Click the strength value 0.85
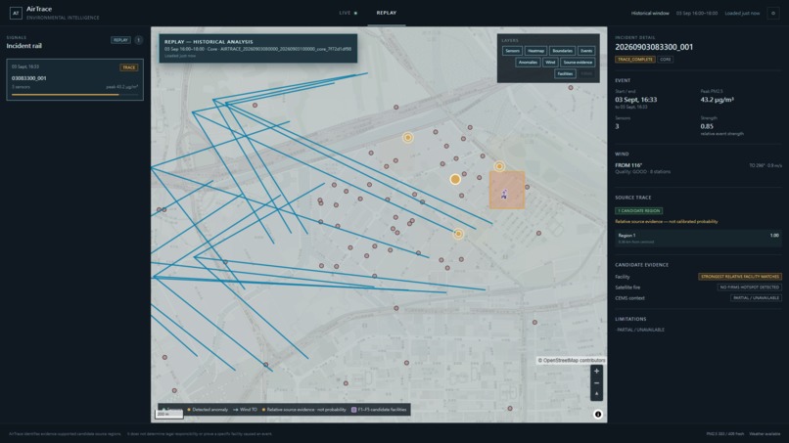 point(707,126)
